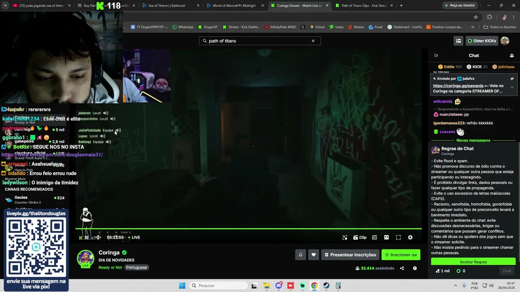Viewport: 520px width, 292px height.
Task: Open the user profile avatar menu
Action: click(505, 41)
